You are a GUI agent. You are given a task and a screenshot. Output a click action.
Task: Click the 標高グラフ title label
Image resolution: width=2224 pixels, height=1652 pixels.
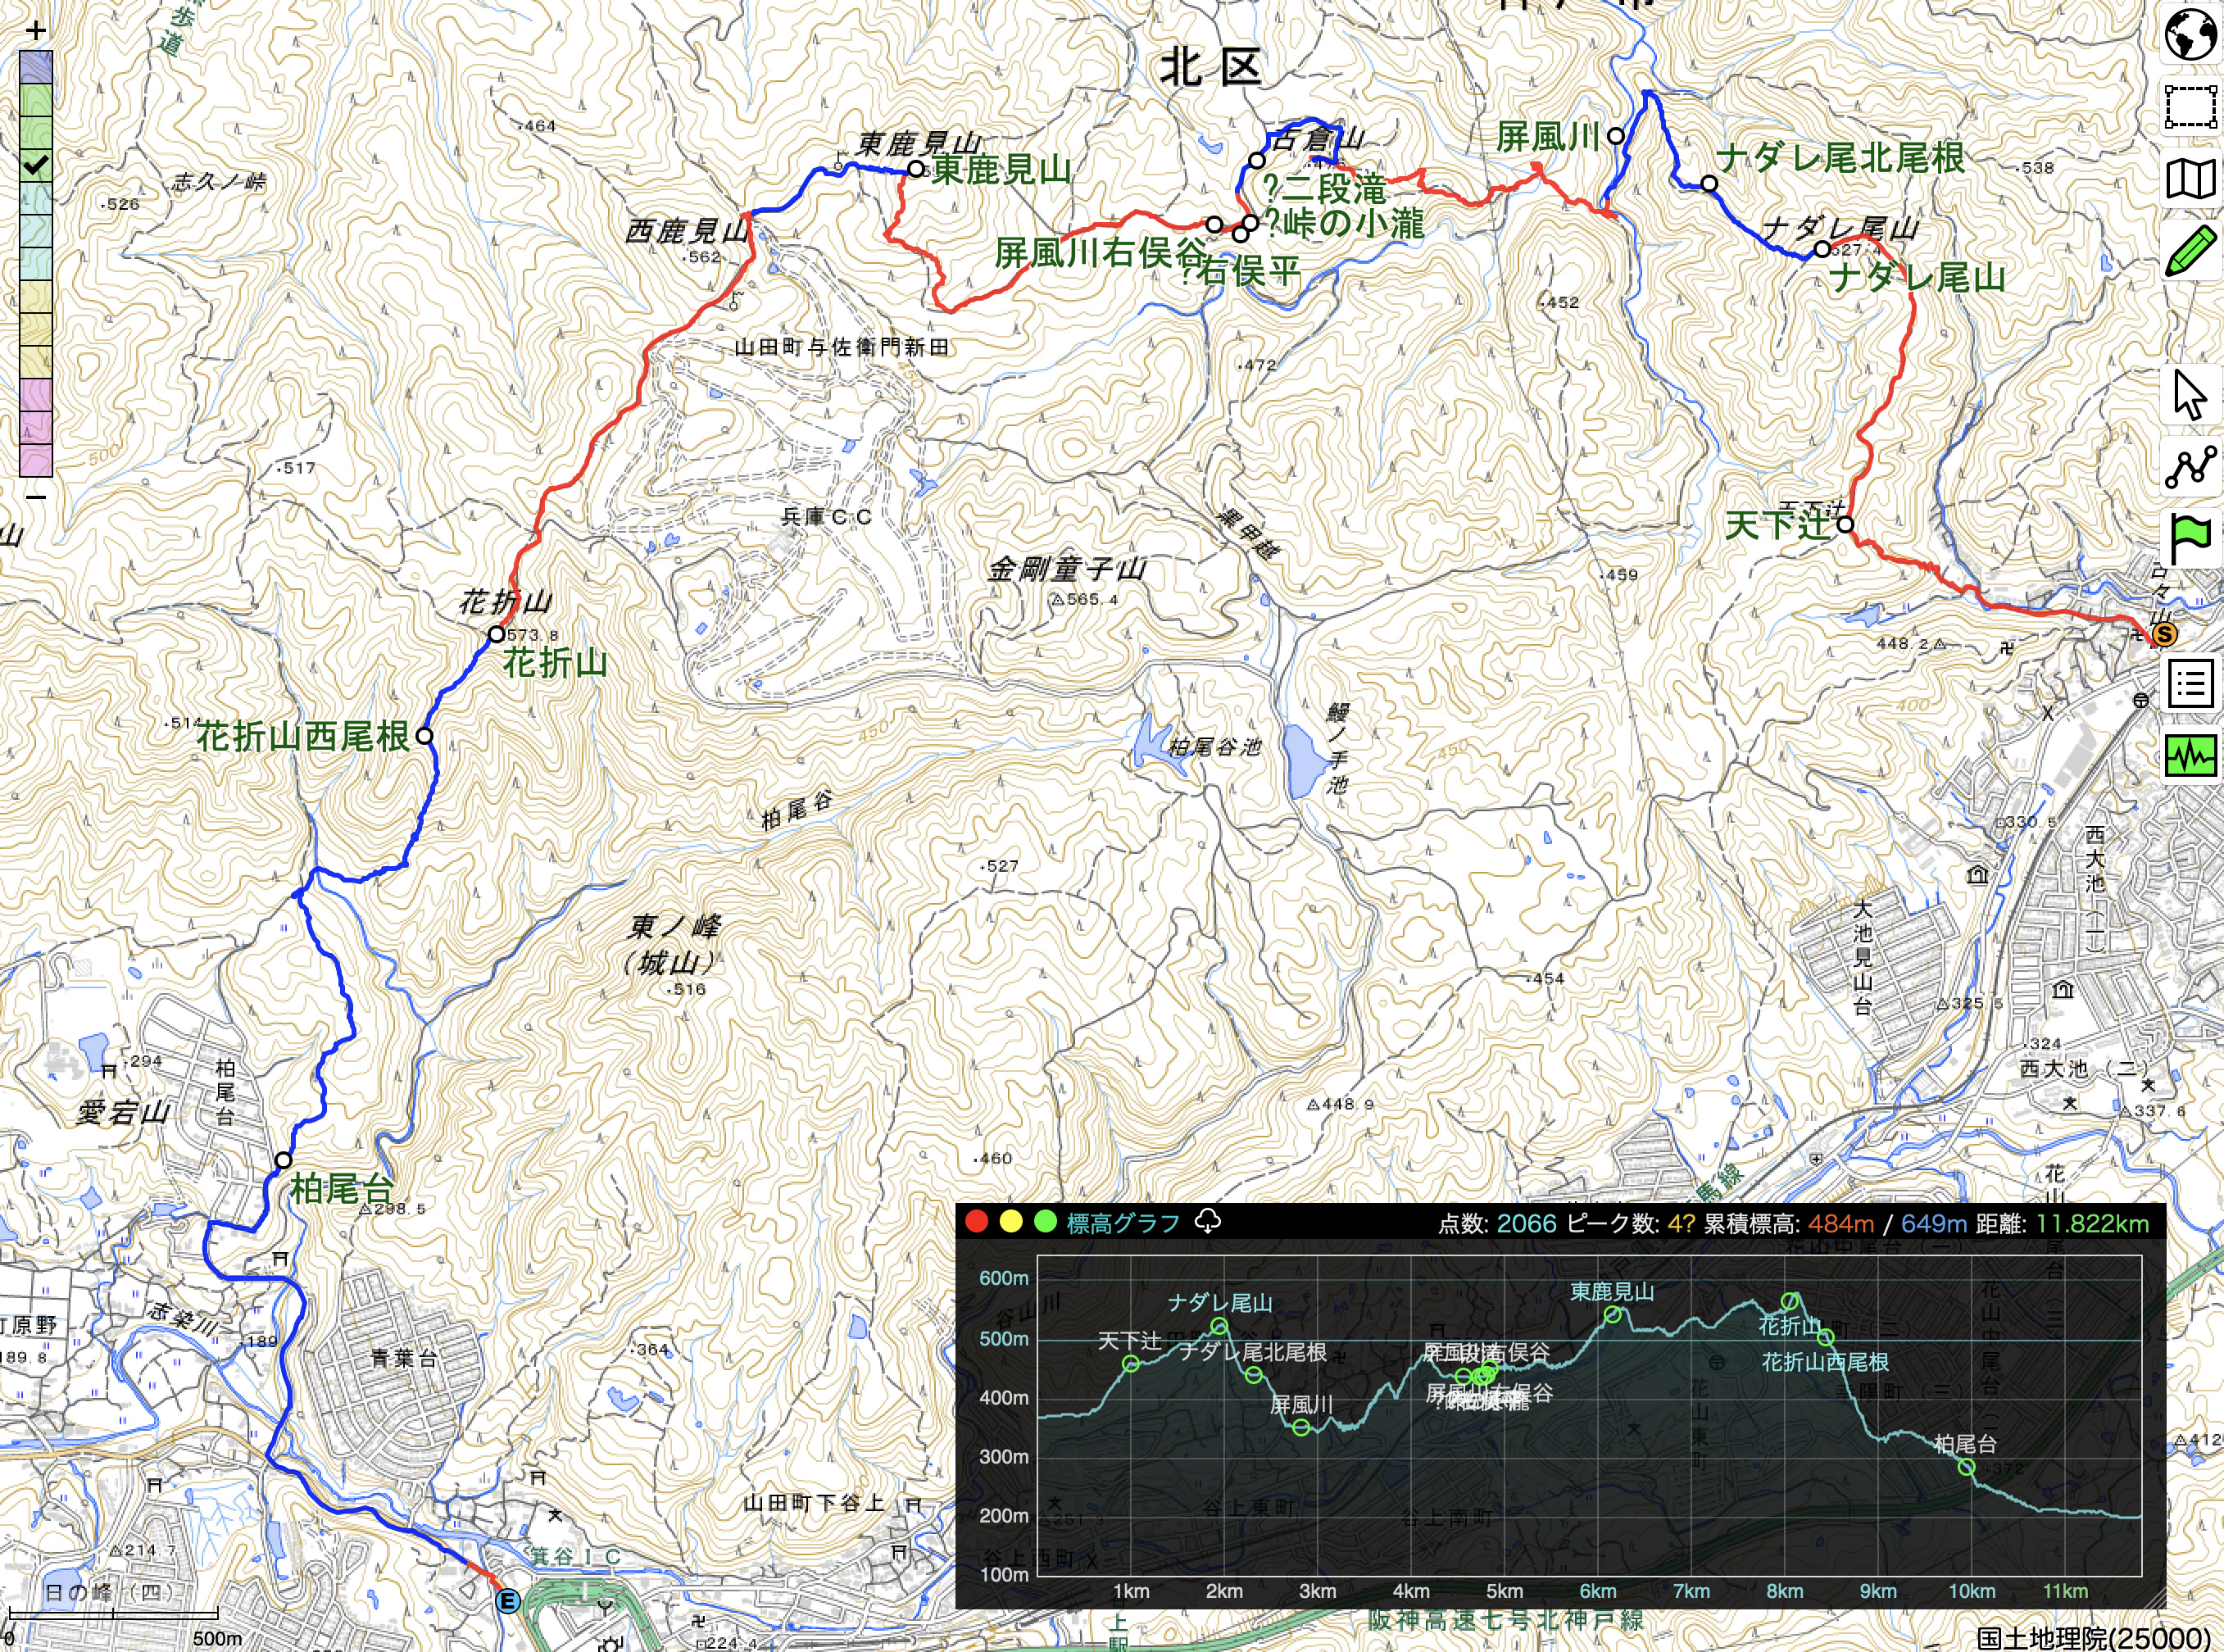(x=1123, y=1223)
